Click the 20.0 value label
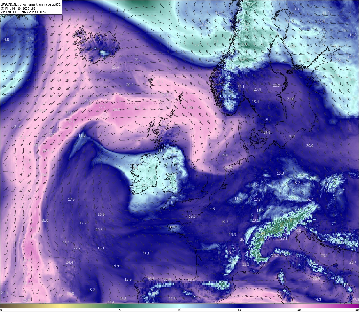Viewport: 359px width, 312px height. tap(310, 146)
